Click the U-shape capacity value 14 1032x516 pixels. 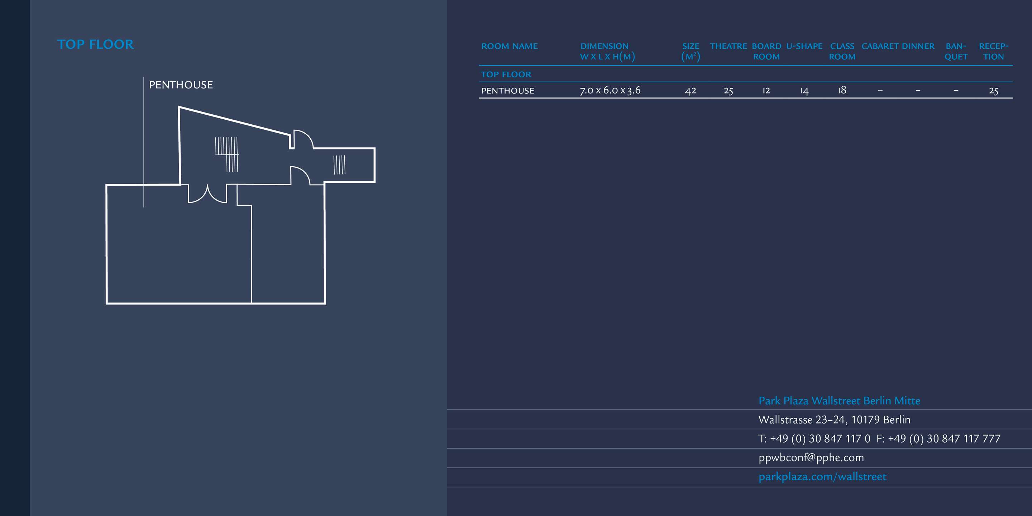point(804,91)
